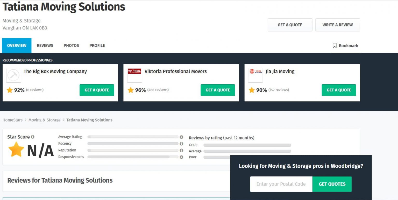Screen dimensions: 398x200
Task: Click the Bookmark ribbon icon
Action: (x=335, y=46)
